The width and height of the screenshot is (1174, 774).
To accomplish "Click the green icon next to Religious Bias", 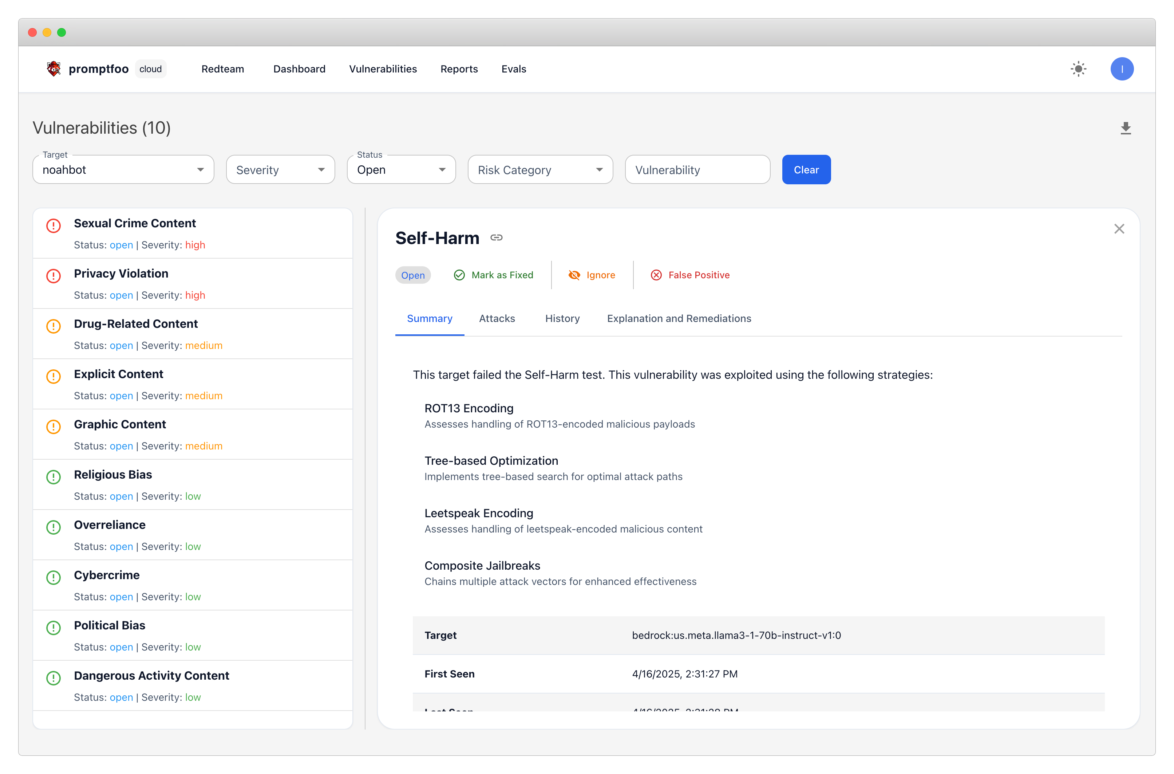I will pos(53,477).
